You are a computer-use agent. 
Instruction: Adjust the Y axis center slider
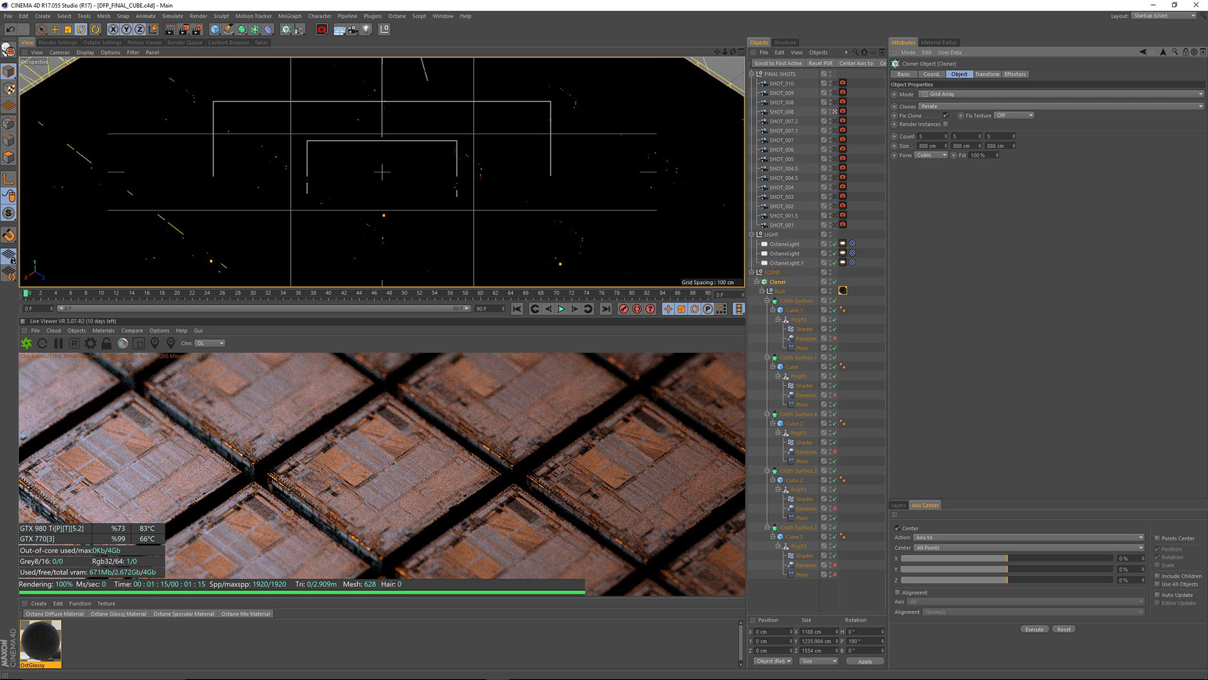pyautogui.click(x=1007, y=569)
